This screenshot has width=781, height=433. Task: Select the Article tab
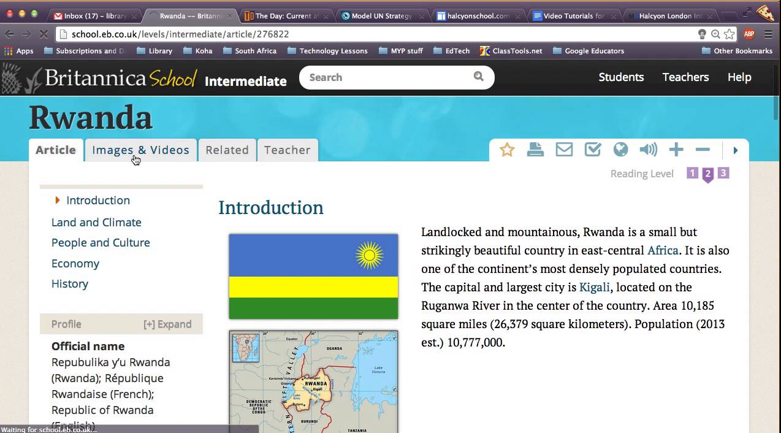(x=56, y=150)
